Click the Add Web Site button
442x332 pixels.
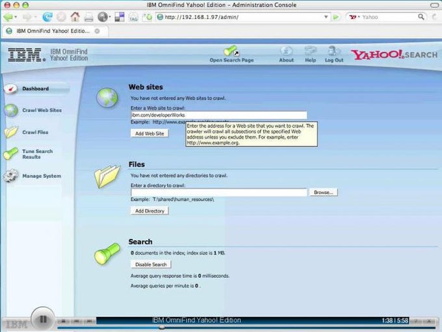click(x=149, y=133)
